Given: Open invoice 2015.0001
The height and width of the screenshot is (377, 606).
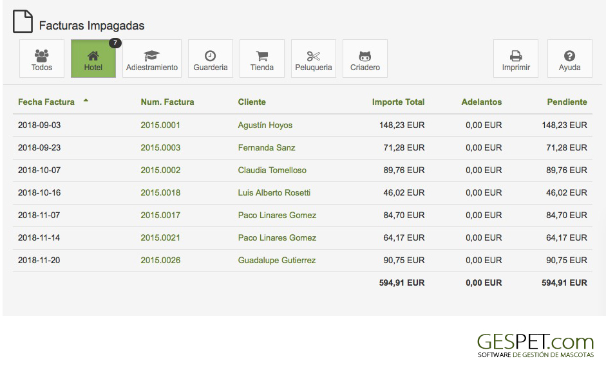Looking at the screenshot, I should (160, 125).
